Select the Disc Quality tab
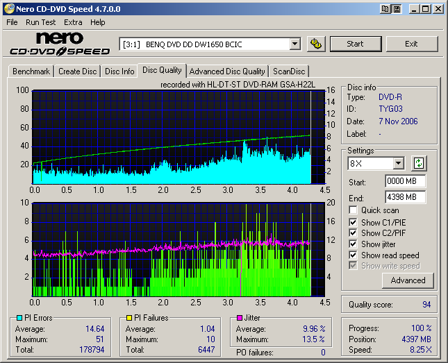 pos(162,70)
